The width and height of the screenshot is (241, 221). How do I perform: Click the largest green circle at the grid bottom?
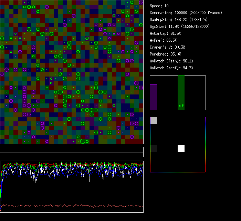[83, 141]
